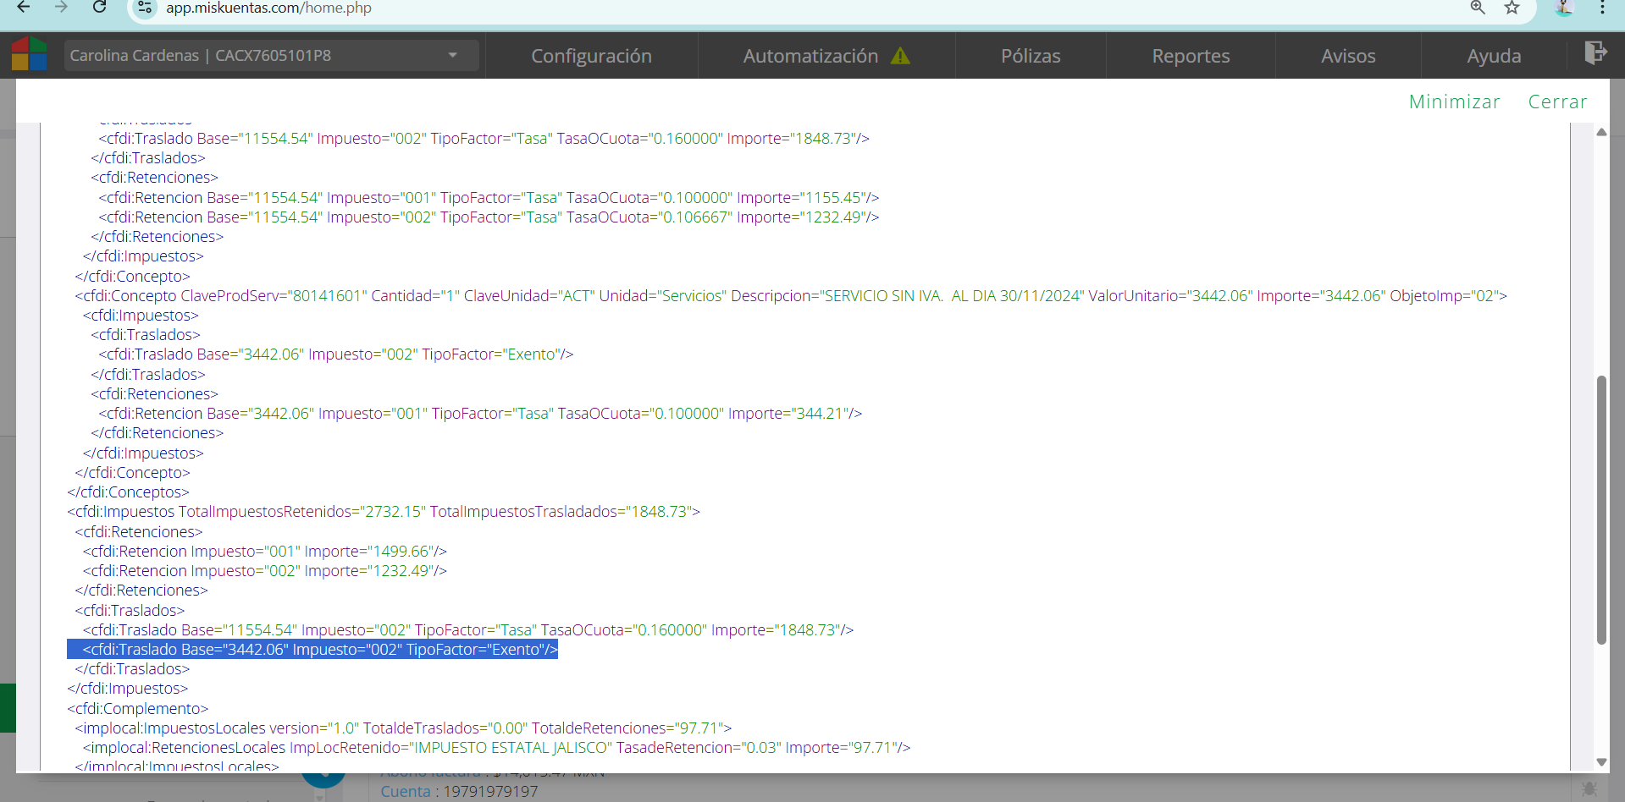Click the logout exit icon
This screenshot has width=1625, height=802.
1595,53
